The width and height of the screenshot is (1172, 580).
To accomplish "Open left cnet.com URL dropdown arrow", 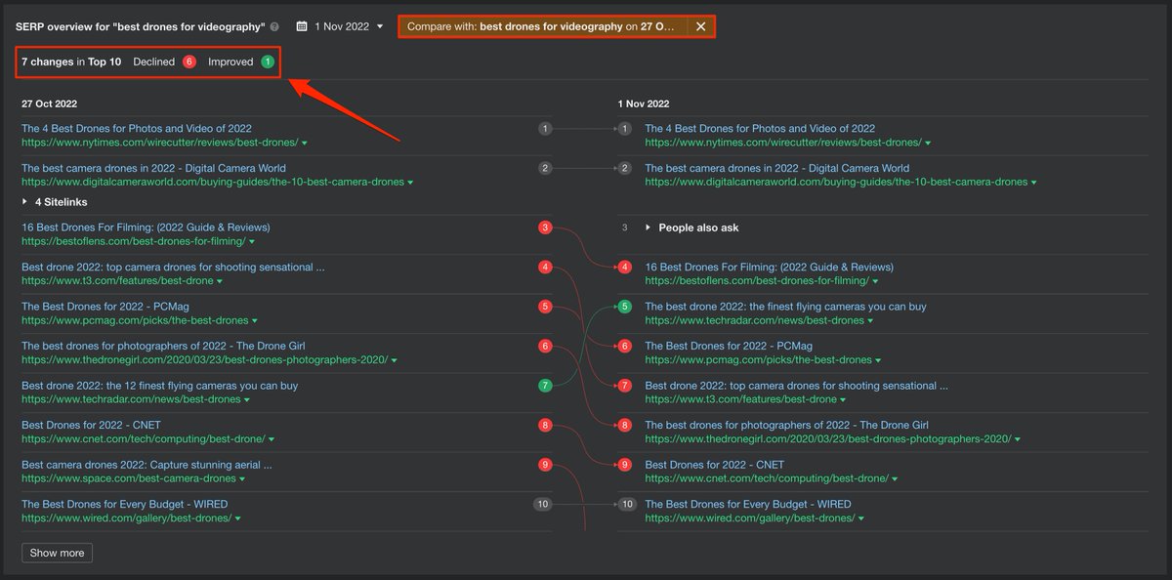I will click(272, 440).
